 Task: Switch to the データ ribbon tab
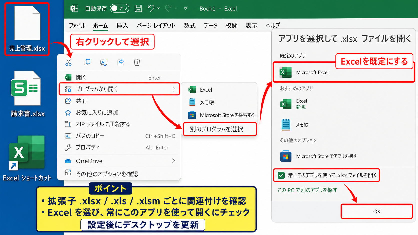pos(210,25)
